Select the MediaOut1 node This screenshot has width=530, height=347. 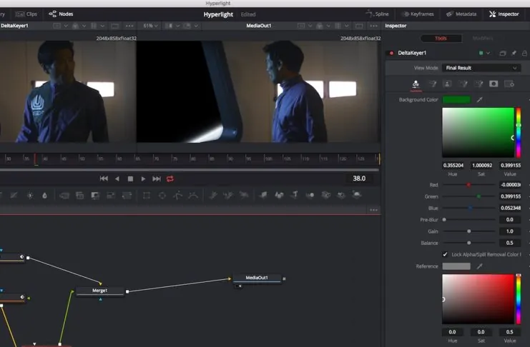pos(257,278)
